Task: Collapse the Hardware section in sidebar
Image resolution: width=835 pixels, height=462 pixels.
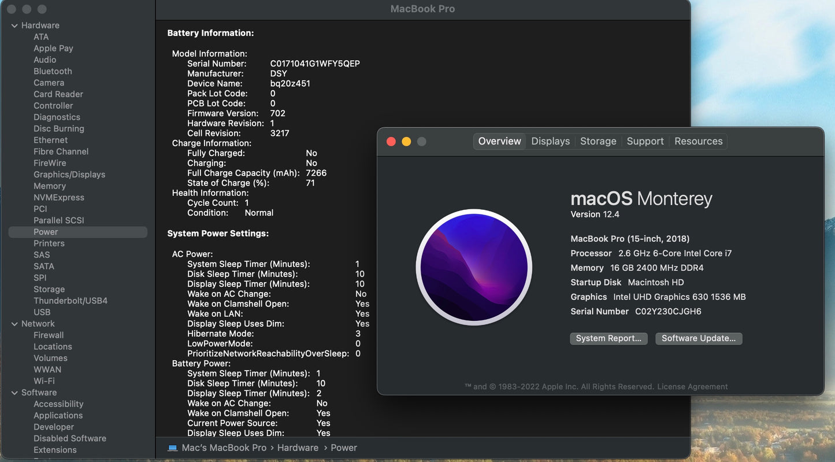Action: [x=14, y=25]
